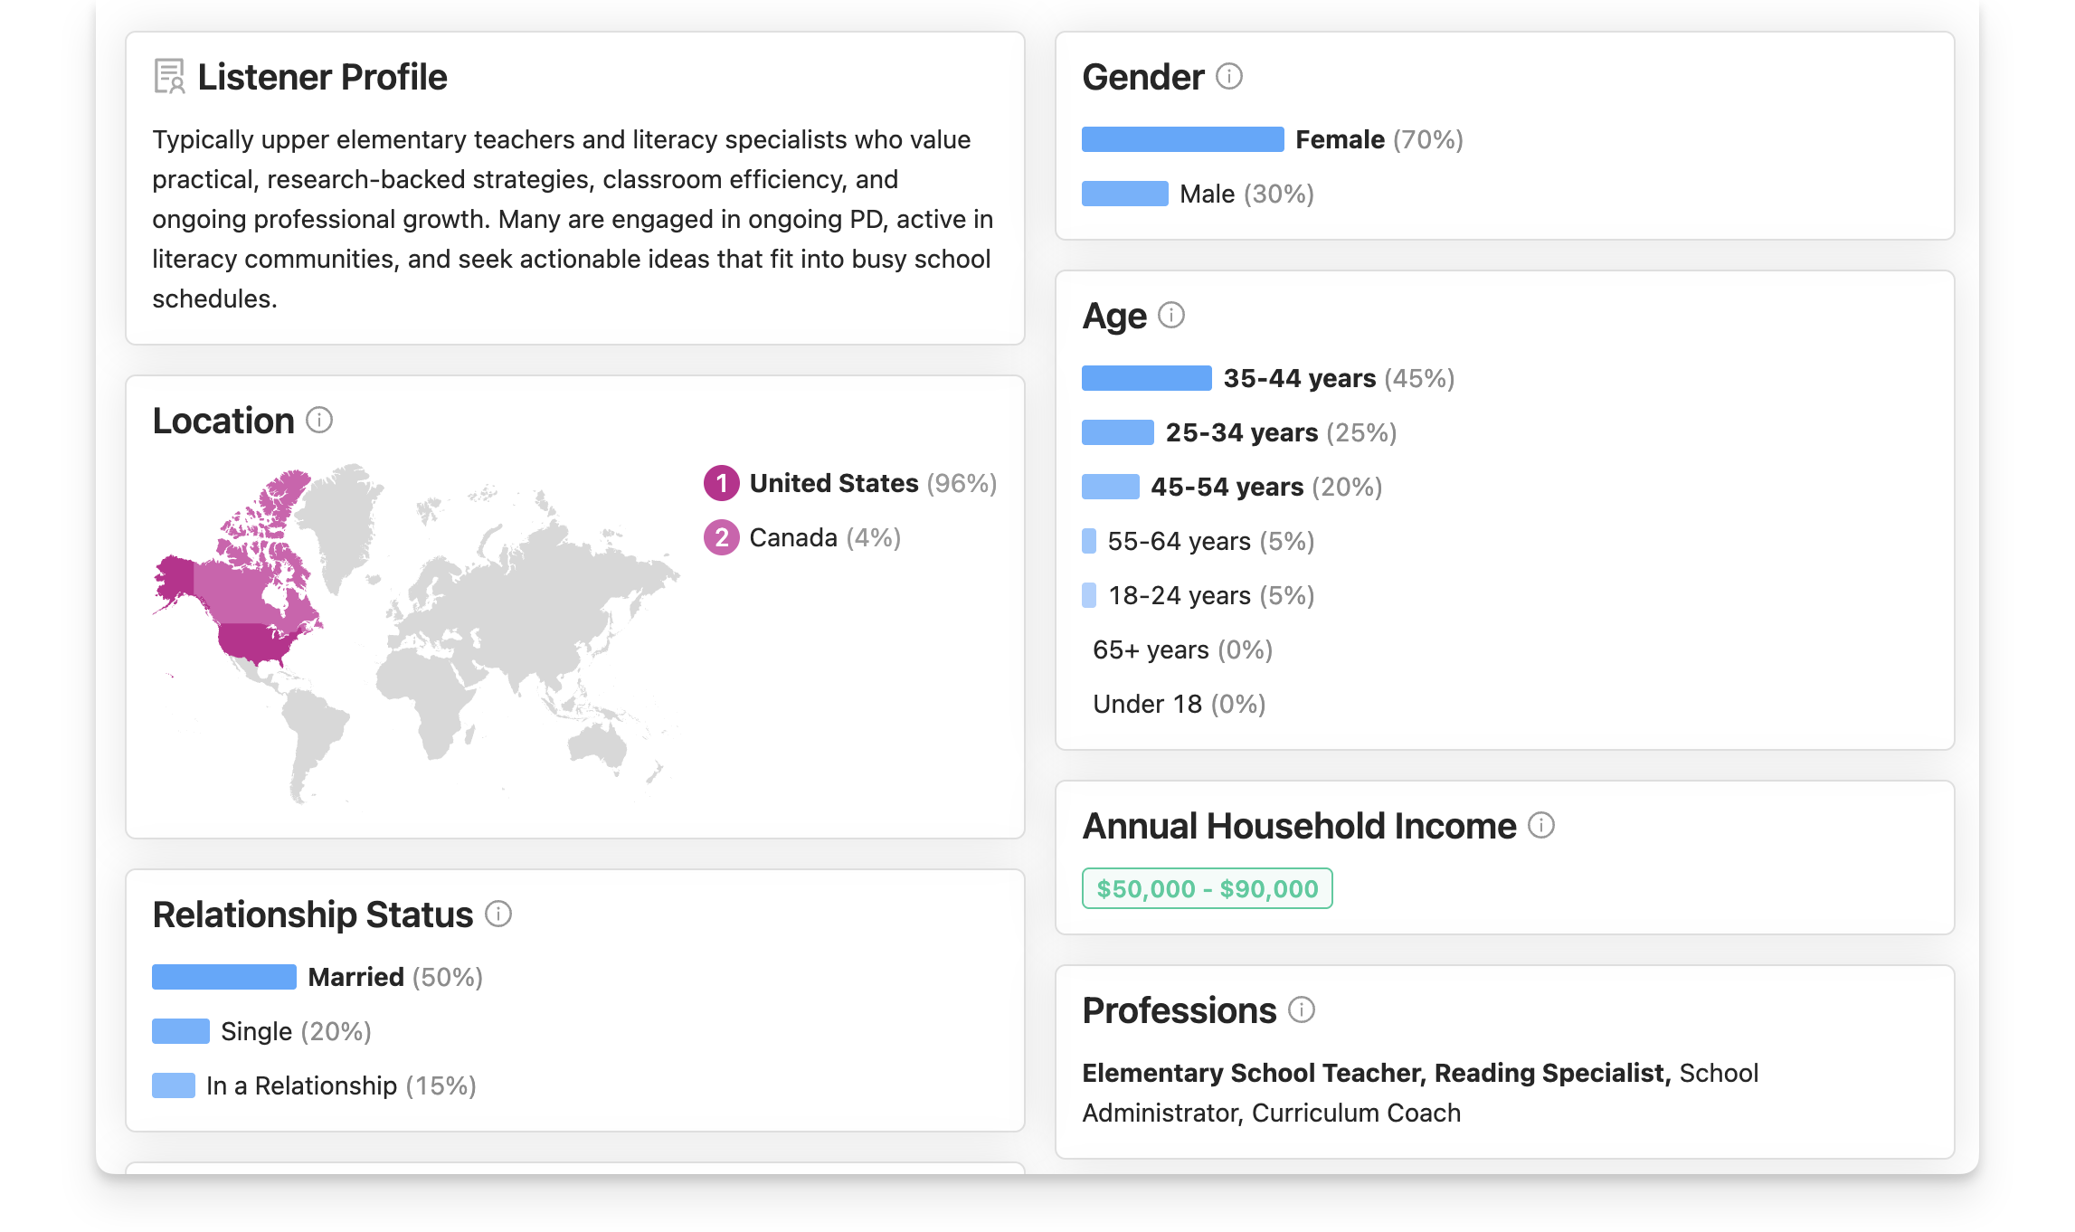Click the In a Relationship 15% bar
2075x1232 pixels.
tap(174, 1085)
